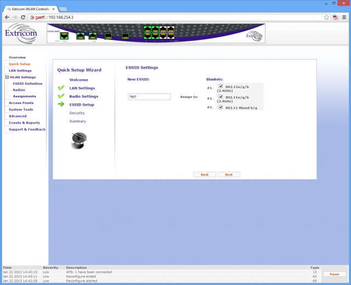Image resolution: width=351 pixels, height=285 pixels.
Task: Click the browser extension icon near star
Action: 335,17
